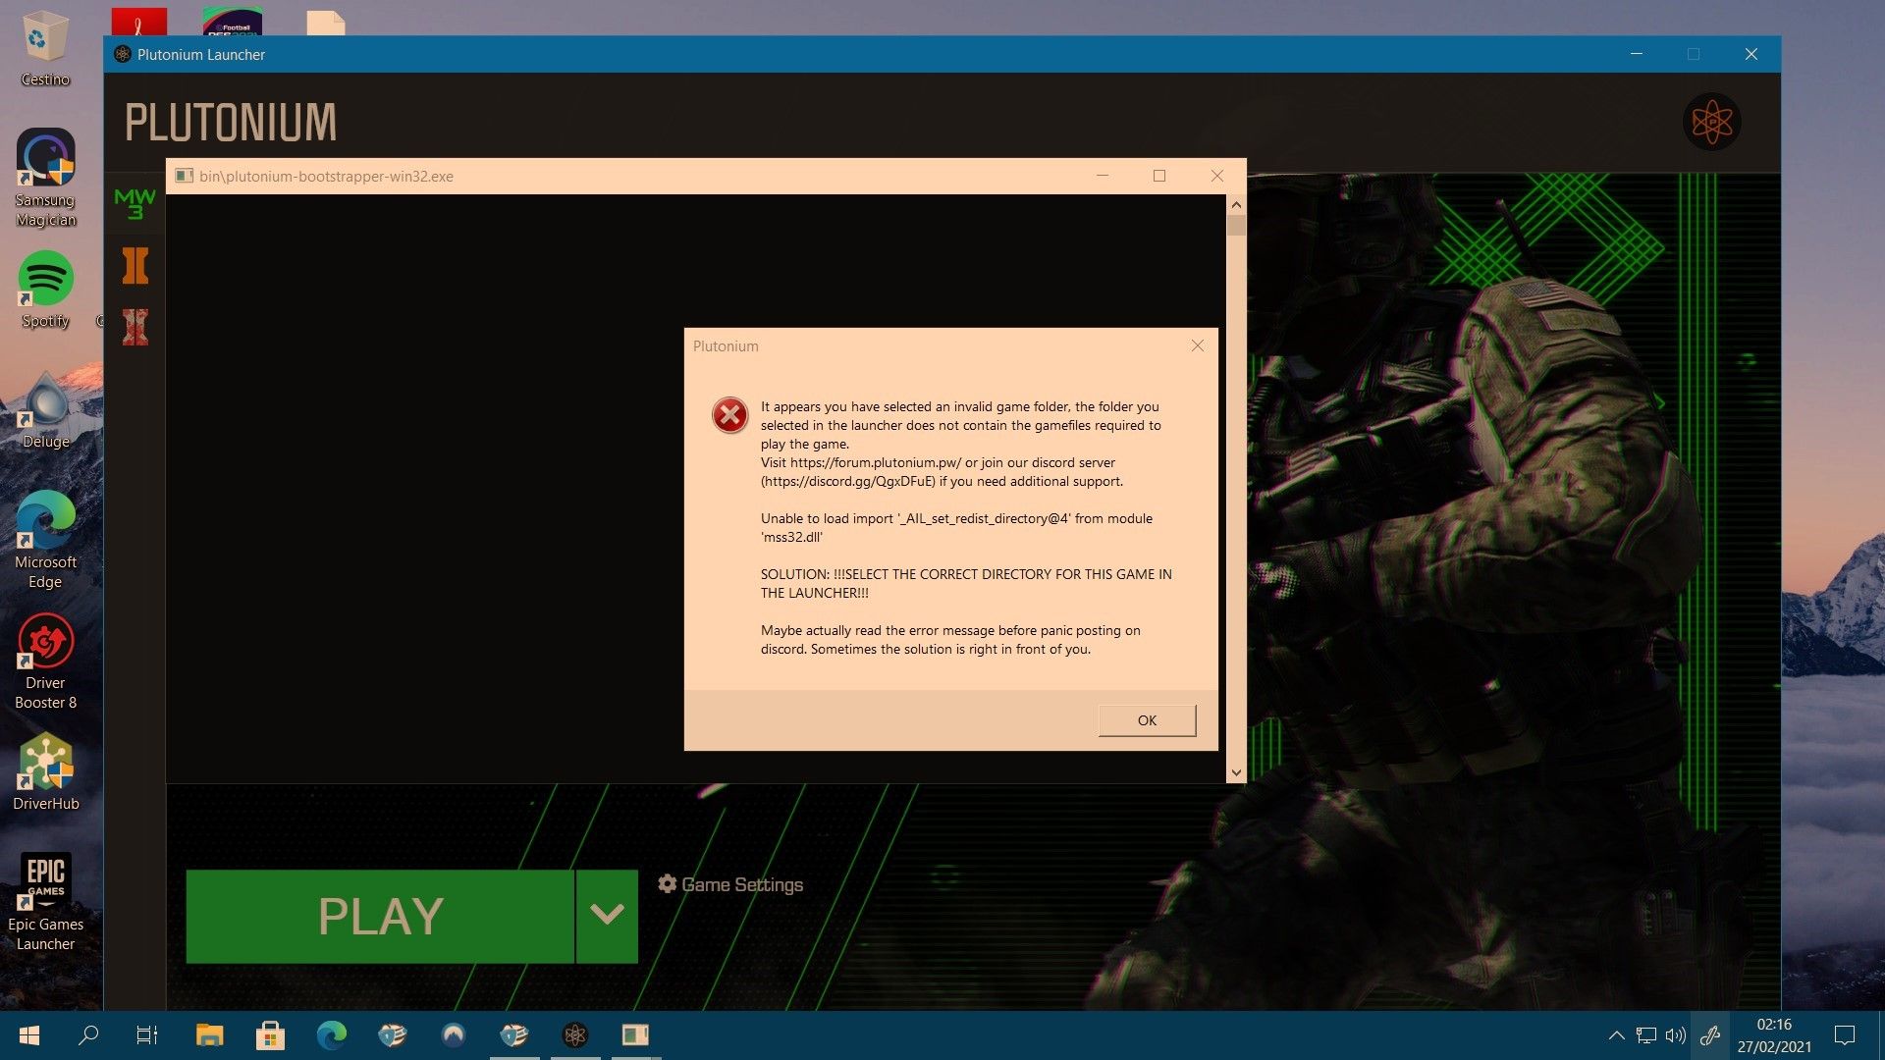The height and width of the screenshot is (1060, 1885).
Task: Open File Explorer from taskbar
Action: [209, 1034]
